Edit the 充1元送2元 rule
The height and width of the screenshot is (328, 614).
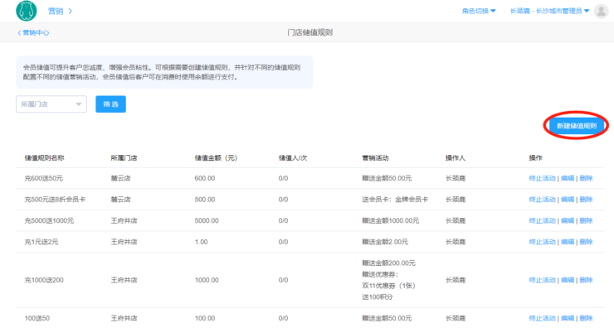click(567, 242)
